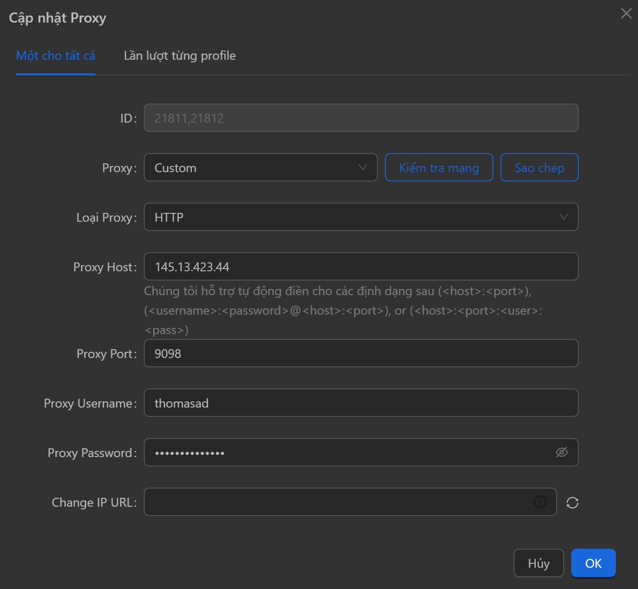Click inside the Proxy Password field
Viewport: 638px width, 589px height.
345,453
